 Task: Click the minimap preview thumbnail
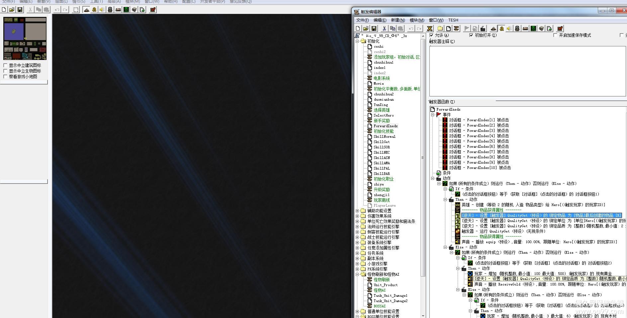[25, 38]
